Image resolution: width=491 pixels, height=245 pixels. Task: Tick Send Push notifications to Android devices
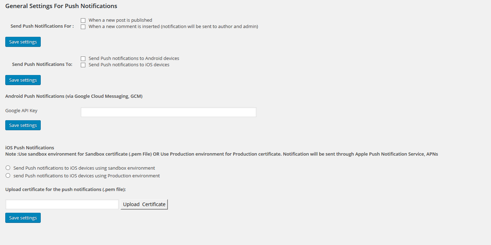[83, 59]
